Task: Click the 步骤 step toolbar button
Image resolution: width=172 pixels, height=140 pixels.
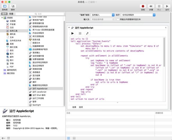Action: click(151, 6)
